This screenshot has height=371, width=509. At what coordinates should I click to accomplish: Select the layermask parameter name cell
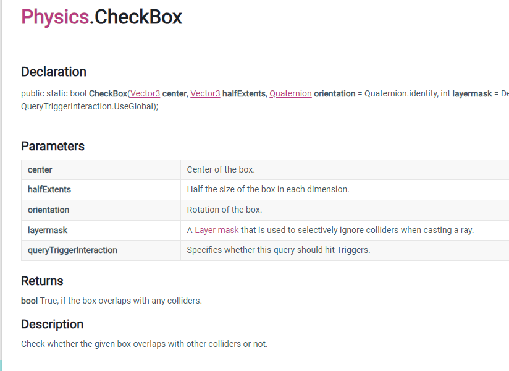click(48, 230)
